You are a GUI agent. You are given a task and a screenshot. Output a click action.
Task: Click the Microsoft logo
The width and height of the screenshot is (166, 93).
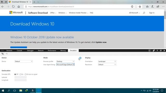(x=16, y=12)
